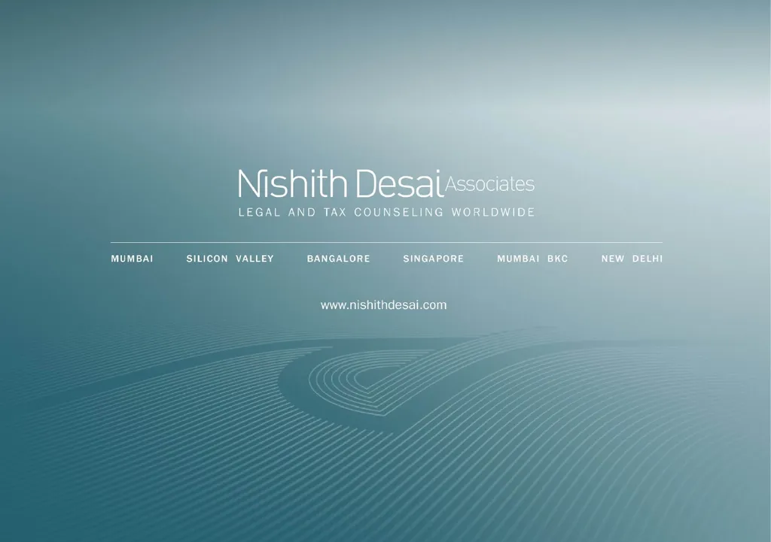Select the SILICON VALLEY office location text
The width and height of the screenshot is (771, 542).
click(230, 259)
